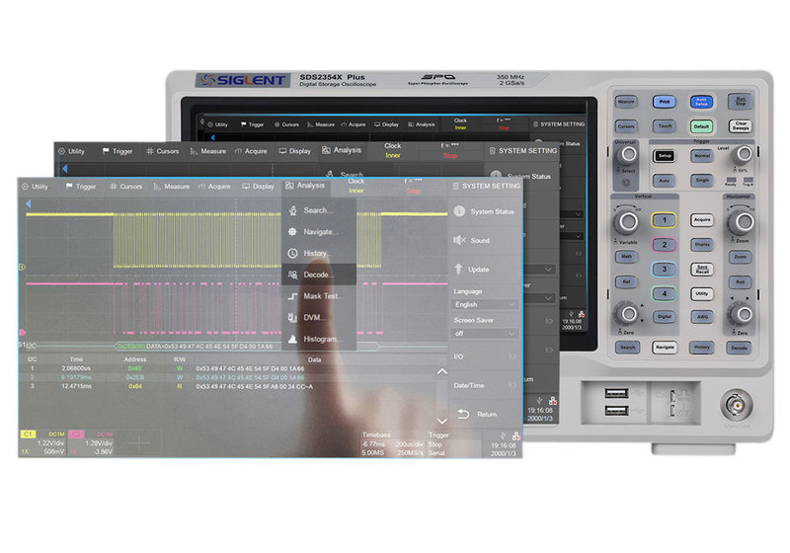
Task: Open System Status on the front screen
Action: pyautogui.click(x=485, y=211)
